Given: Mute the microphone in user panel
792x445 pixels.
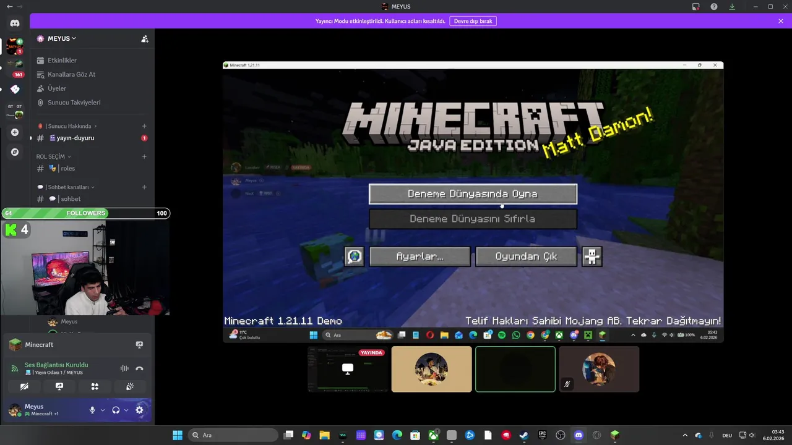Looking at the screenshot, I should [x=92, y=410].
